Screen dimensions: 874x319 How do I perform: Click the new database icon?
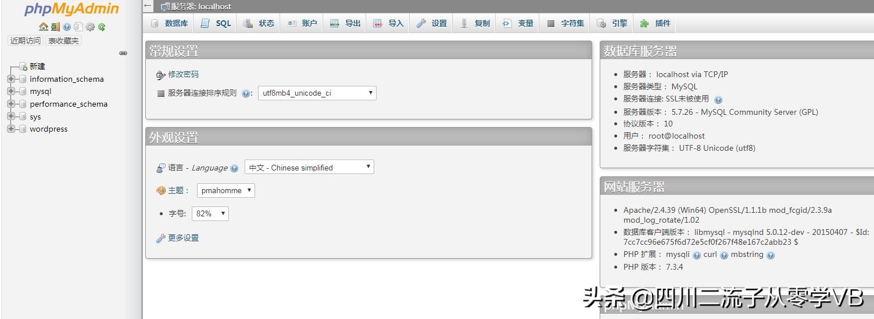pos(23,67)
